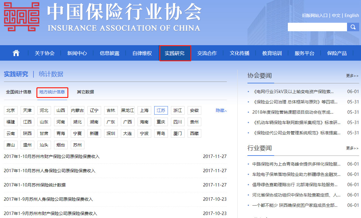Screen dimensions: 361x218
Task: Select the 江苏 region filter
Action: pyautogui.click(x=161, y=110)
